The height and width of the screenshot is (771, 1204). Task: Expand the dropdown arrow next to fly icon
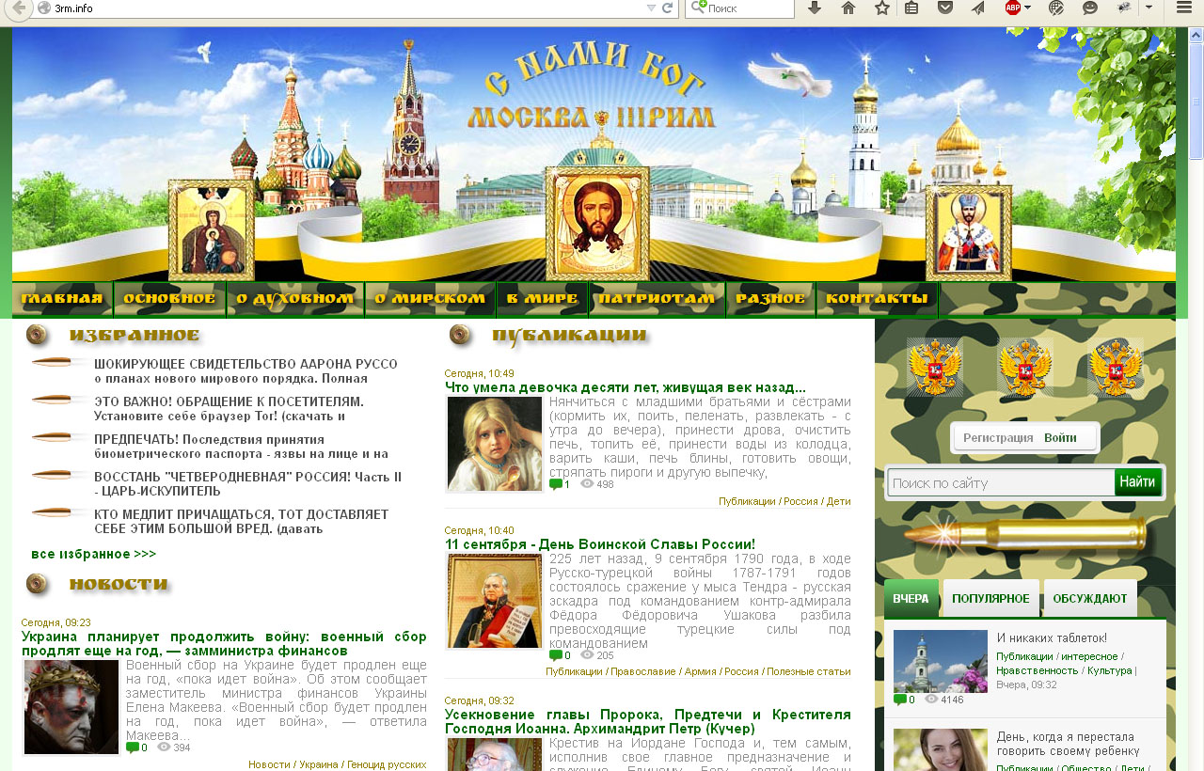1149,8
